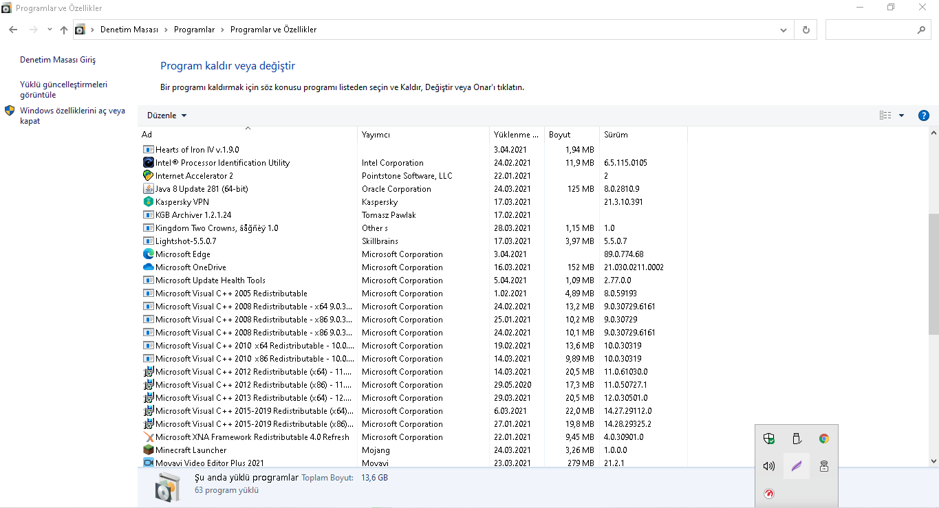Open the Denetim Masası Giriş link
The image size is (939, 508).
pyautogui.click(x=58, y=60)
